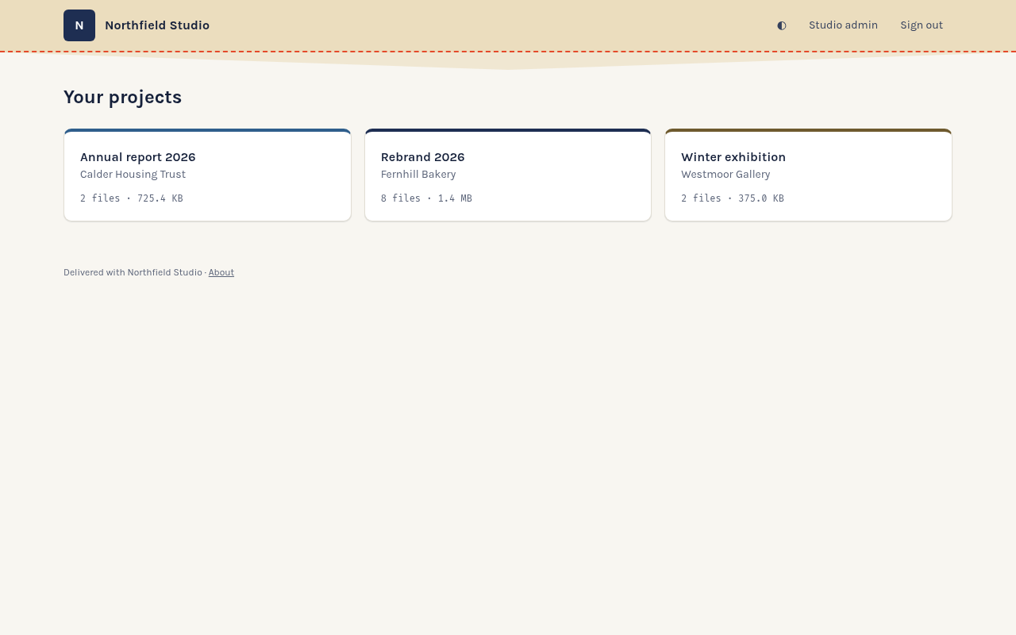
Task: Click the Northfield Studio N logo icon
Action: point(79,25)
